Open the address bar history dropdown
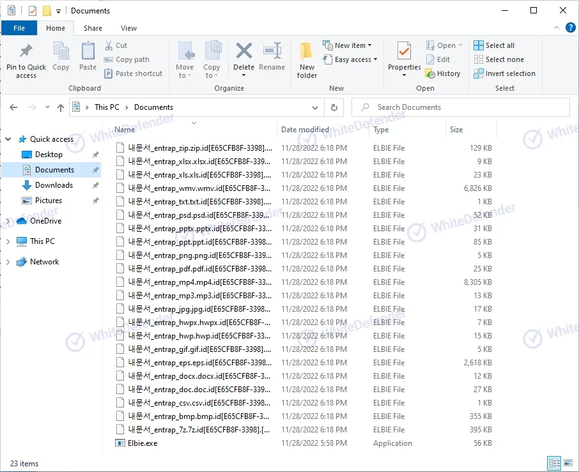Screen dimensions: 579x472 (x=315, y=107)
